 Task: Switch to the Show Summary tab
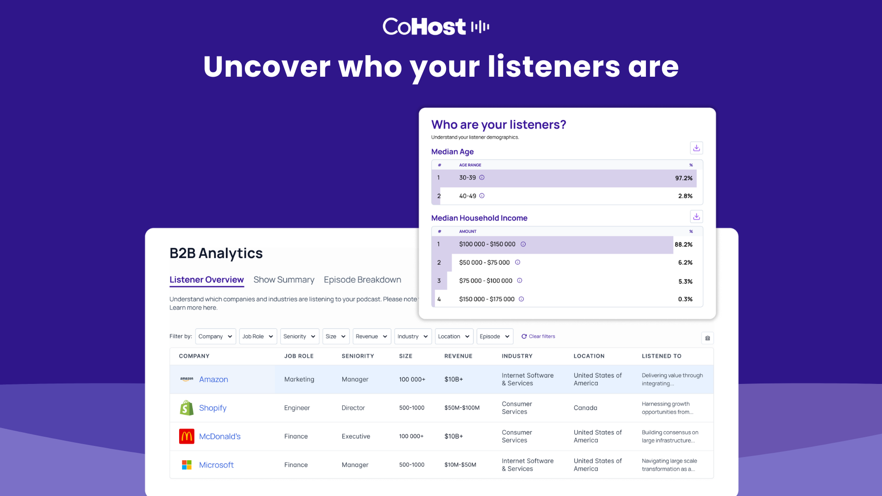(x=284, y=280)
